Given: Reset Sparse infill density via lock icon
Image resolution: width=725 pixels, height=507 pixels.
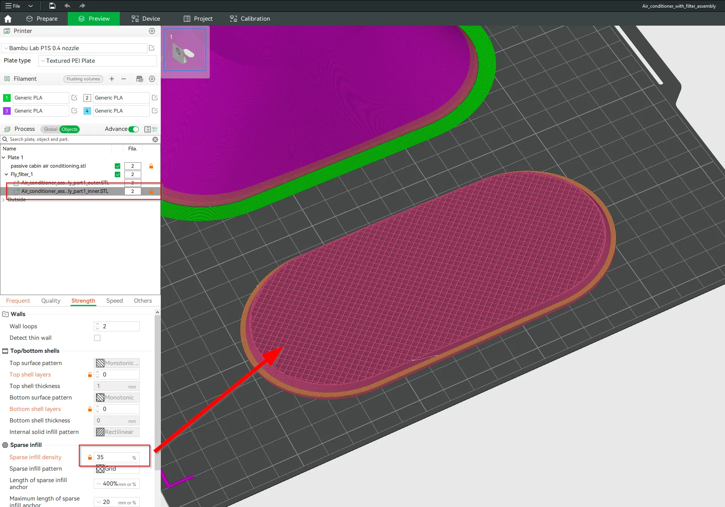Looking at the screenshot, I should click(90, 457).
